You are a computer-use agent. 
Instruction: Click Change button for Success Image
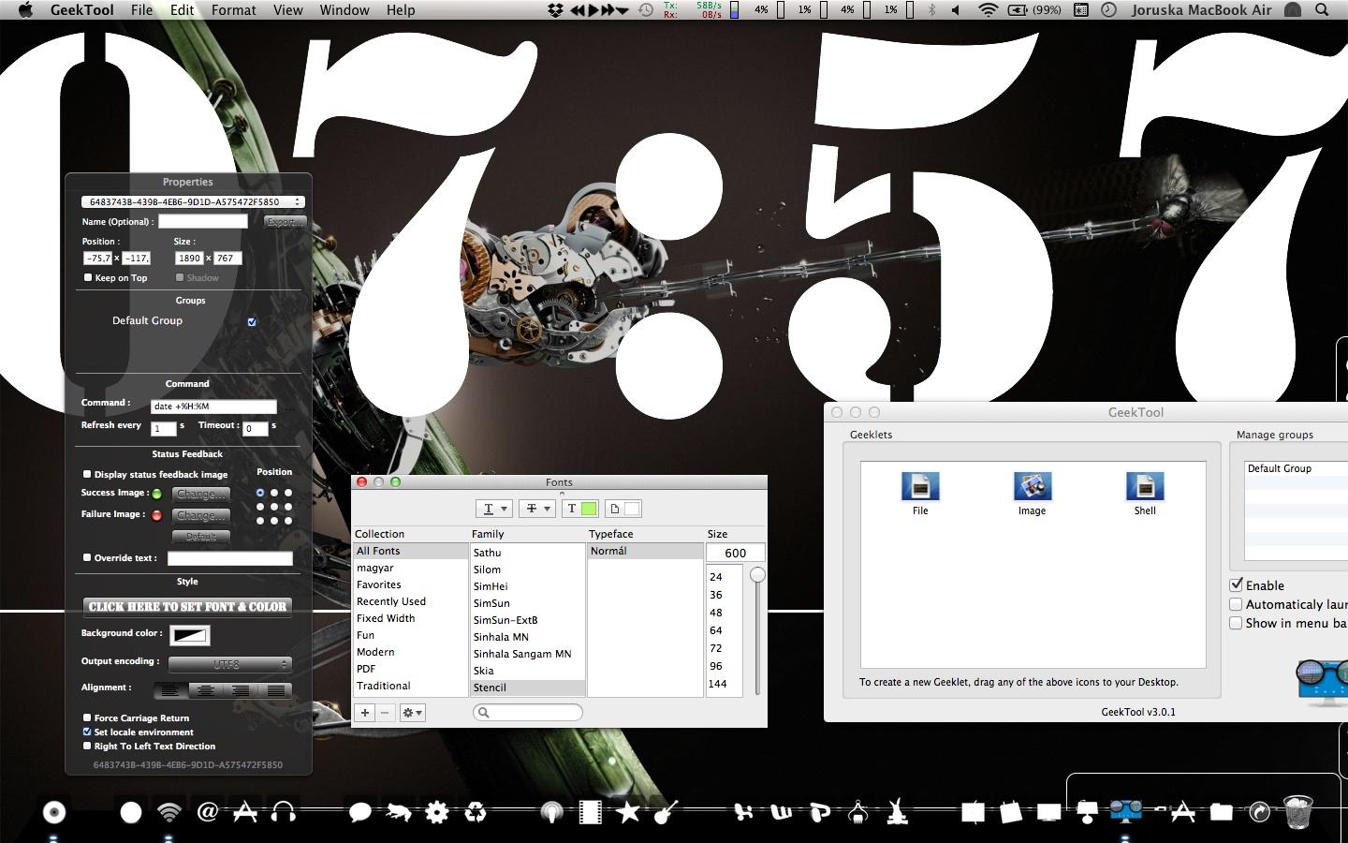201,494
